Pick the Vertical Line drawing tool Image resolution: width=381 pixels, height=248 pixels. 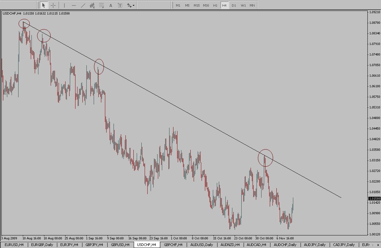tap(64, 5)
